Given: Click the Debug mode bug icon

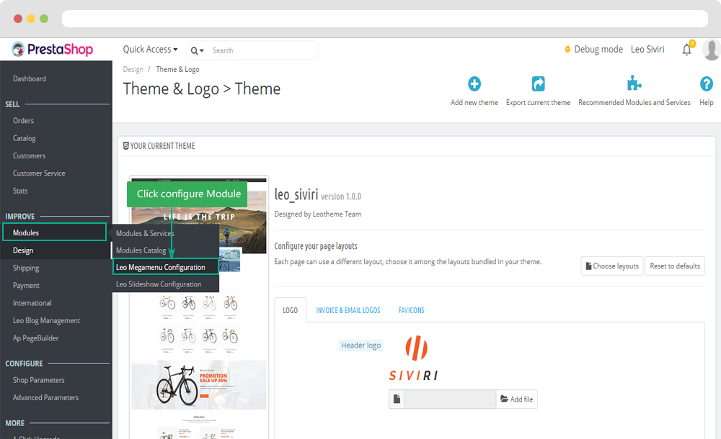Looking at the screenshot, I should click(x=567, y=49).
